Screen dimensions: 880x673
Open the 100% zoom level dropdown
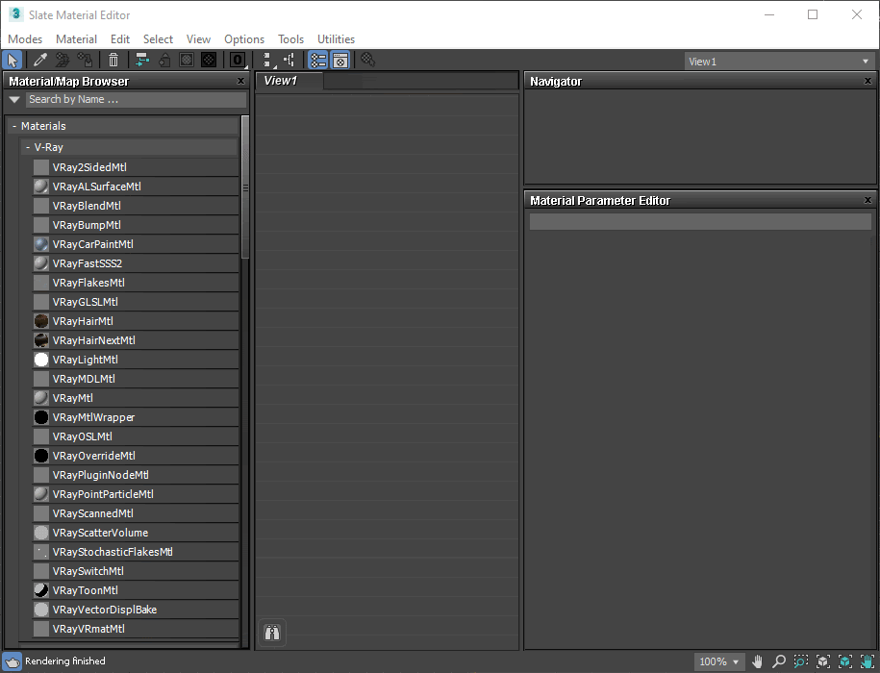pos(721,661)
